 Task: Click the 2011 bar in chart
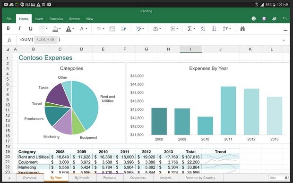(228, 111)
